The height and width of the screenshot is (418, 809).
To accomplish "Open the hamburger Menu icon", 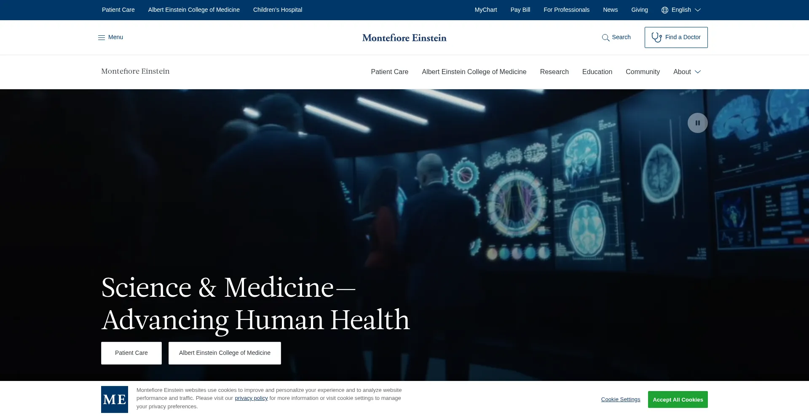I will pos(102,37).
